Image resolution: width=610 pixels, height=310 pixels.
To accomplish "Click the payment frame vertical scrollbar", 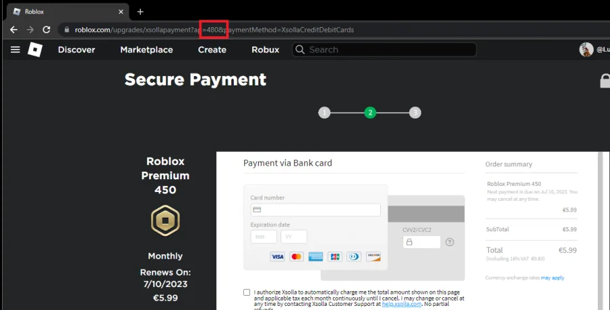I will click(x=601, y=231).
